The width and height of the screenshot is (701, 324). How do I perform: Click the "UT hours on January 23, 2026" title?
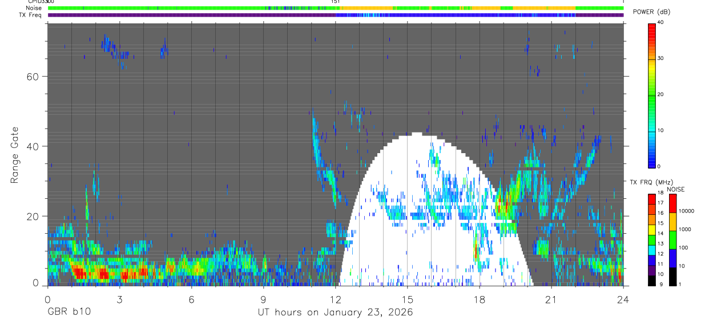coord(336,313)
